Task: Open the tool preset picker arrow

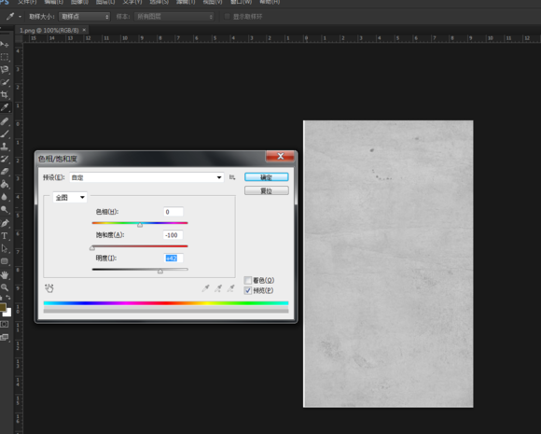Action: tap(20, 17)
